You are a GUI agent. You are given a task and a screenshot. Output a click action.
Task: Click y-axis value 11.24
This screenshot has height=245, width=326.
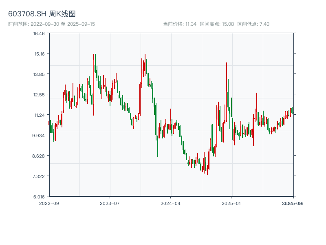click(40, 115)
